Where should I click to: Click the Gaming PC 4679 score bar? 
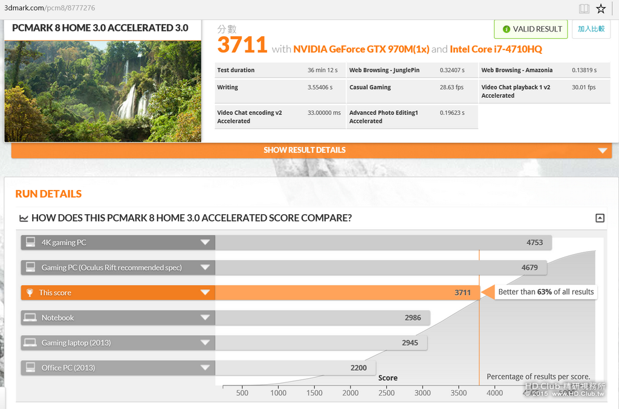pyautogui.click(x=381, y=267)
